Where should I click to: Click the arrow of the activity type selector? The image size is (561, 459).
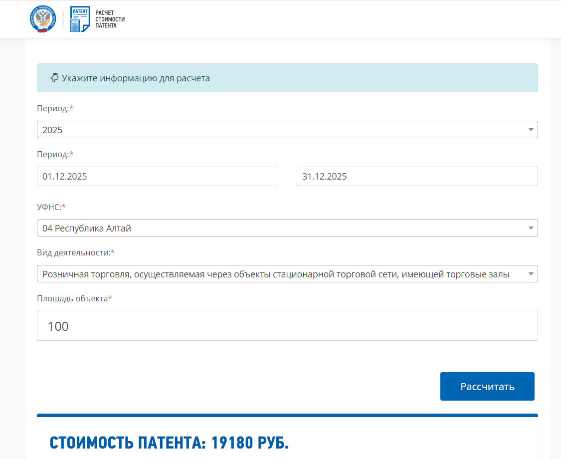coord(531,274)
